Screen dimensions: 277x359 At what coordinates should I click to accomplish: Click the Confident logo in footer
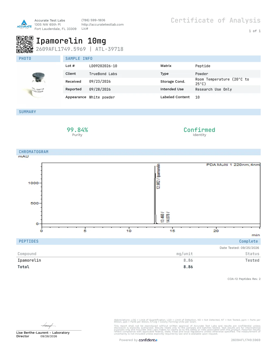[148, 340]
